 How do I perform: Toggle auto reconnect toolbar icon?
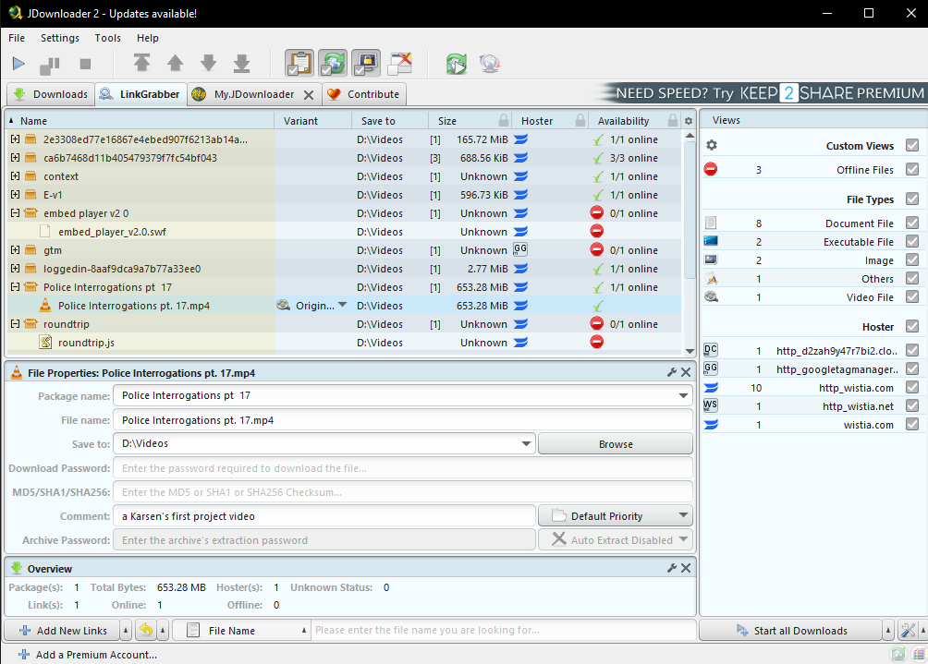333,63
